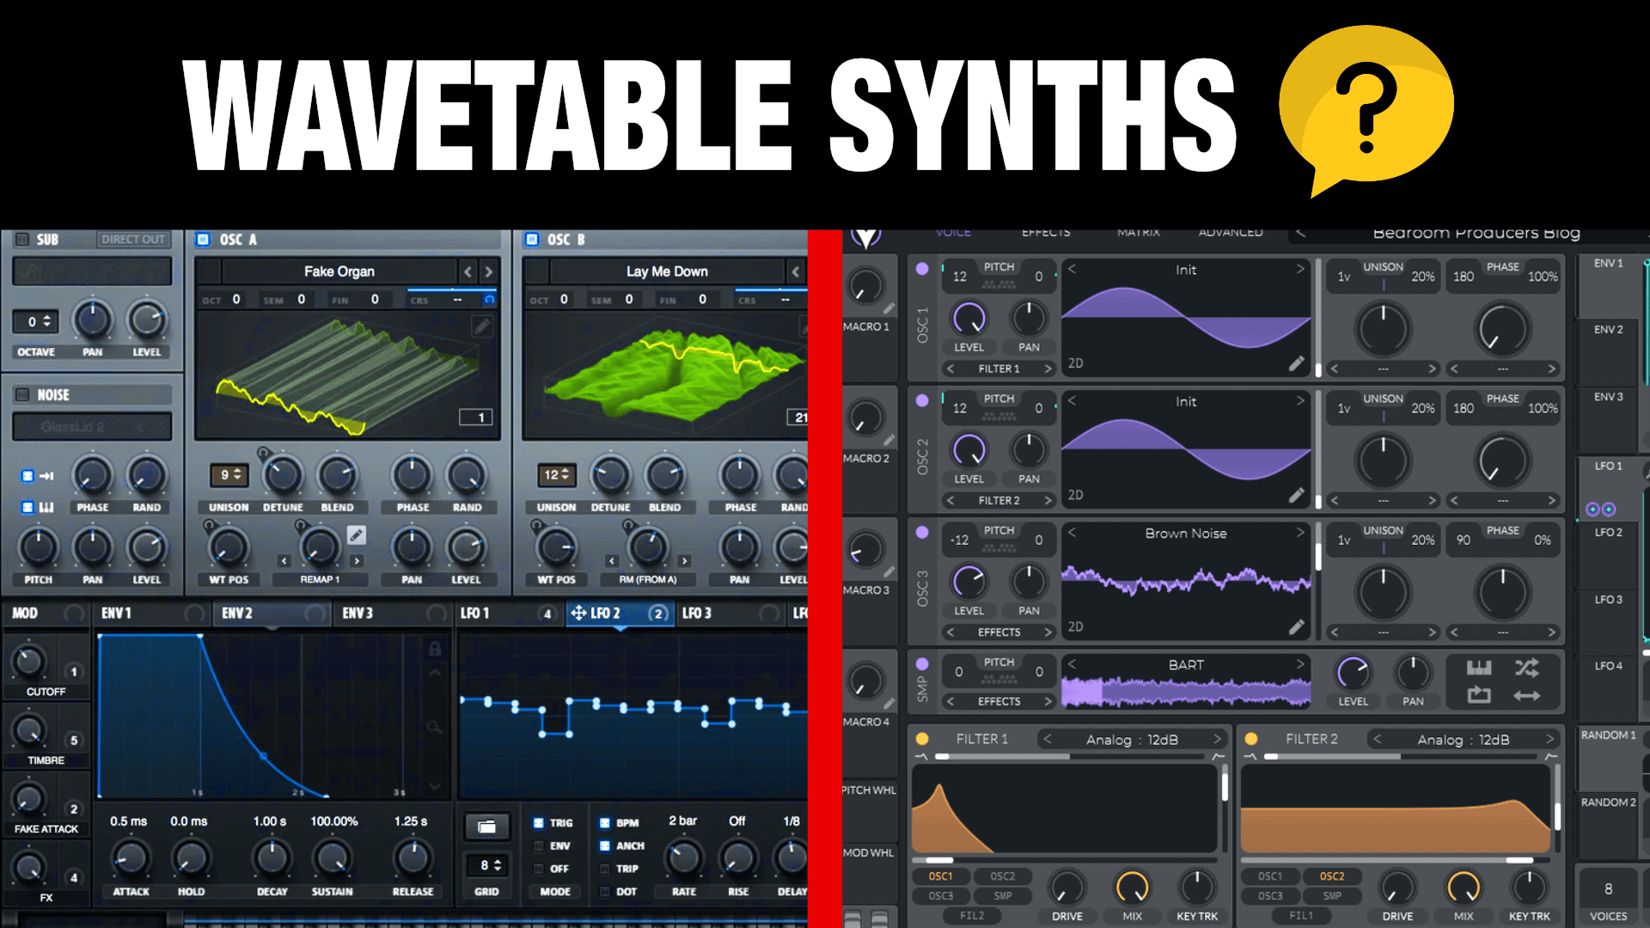Click the DIRECT OUT button

132,239
